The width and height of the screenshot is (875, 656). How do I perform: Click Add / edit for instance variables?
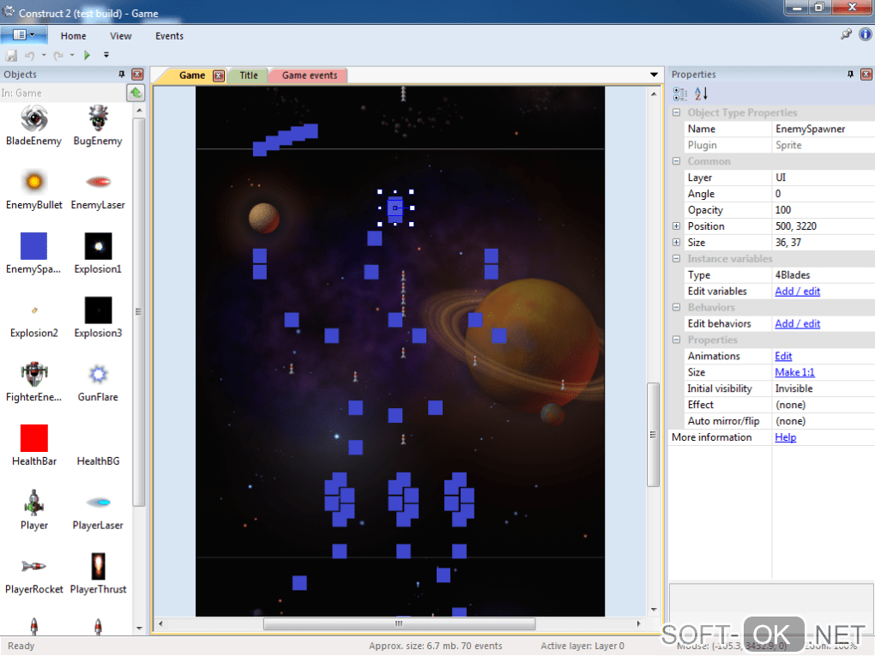797,292
